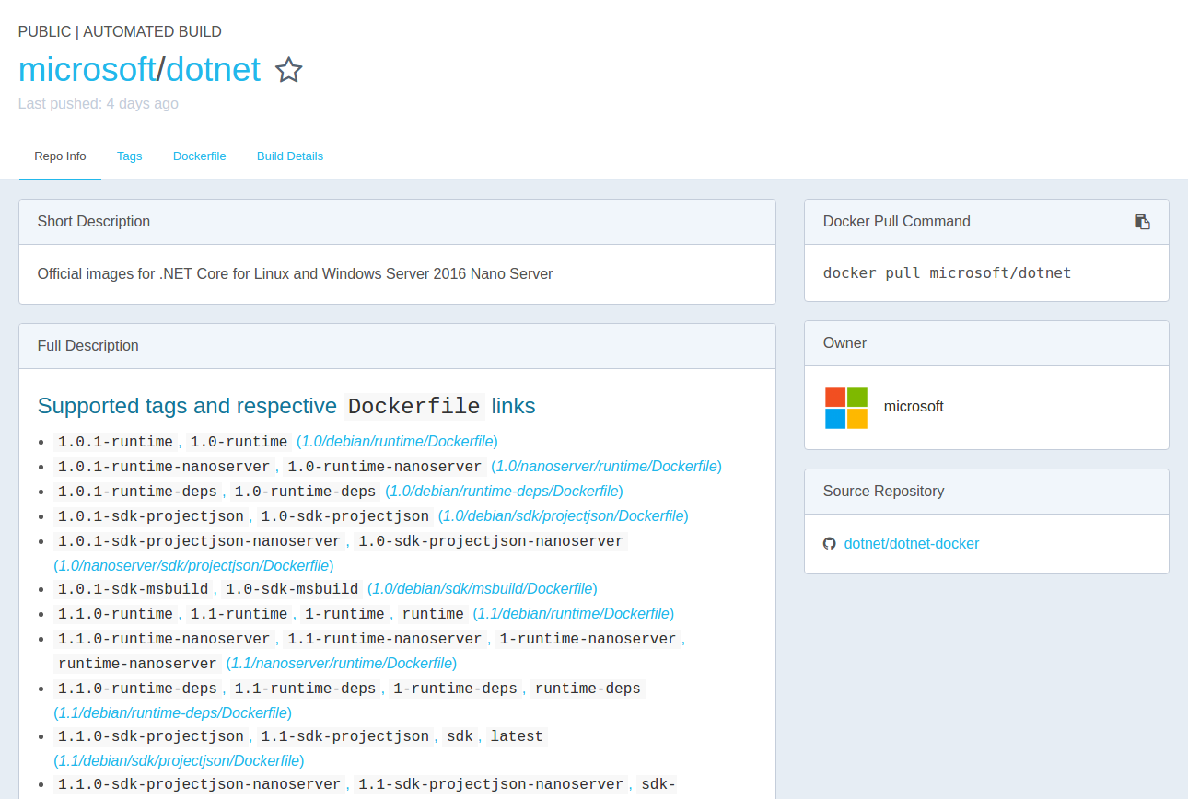Open the dotnet repository link in title

213,70
